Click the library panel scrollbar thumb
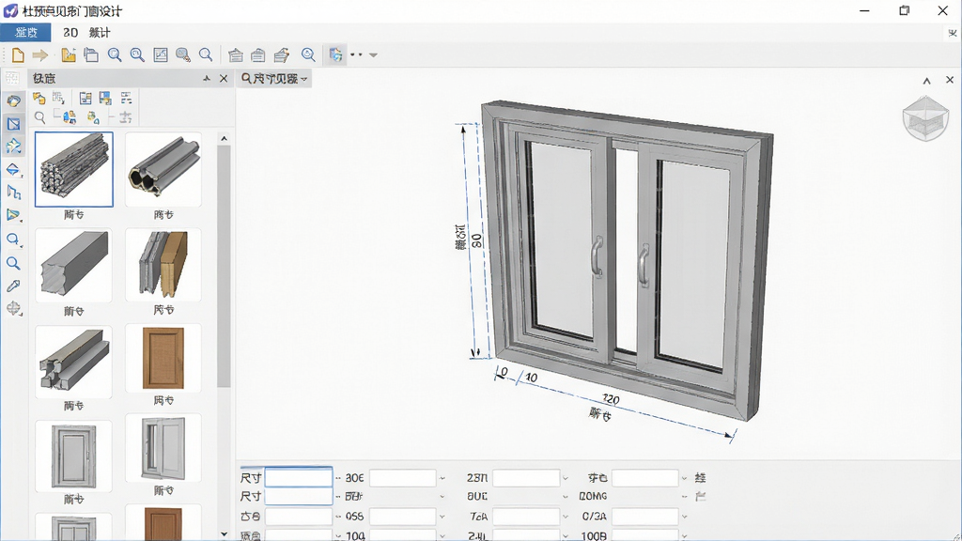 tap(224, 267)
